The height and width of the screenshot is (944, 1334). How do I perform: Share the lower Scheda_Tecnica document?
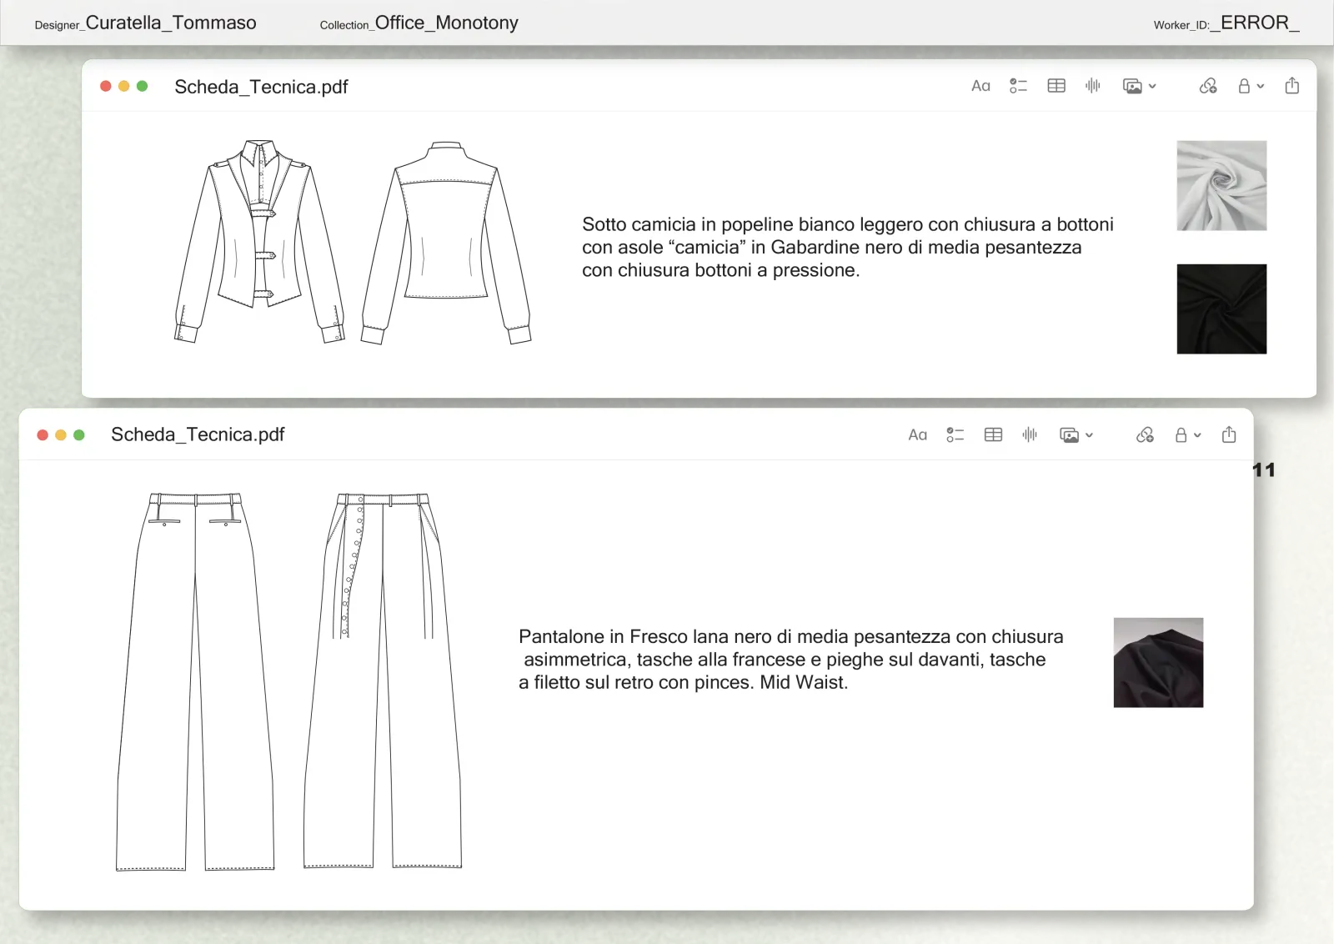[1229, 434]
